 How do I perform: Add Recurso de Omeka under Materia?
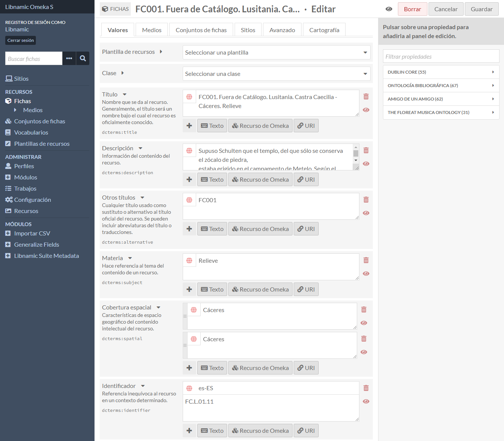pos(260,289)
